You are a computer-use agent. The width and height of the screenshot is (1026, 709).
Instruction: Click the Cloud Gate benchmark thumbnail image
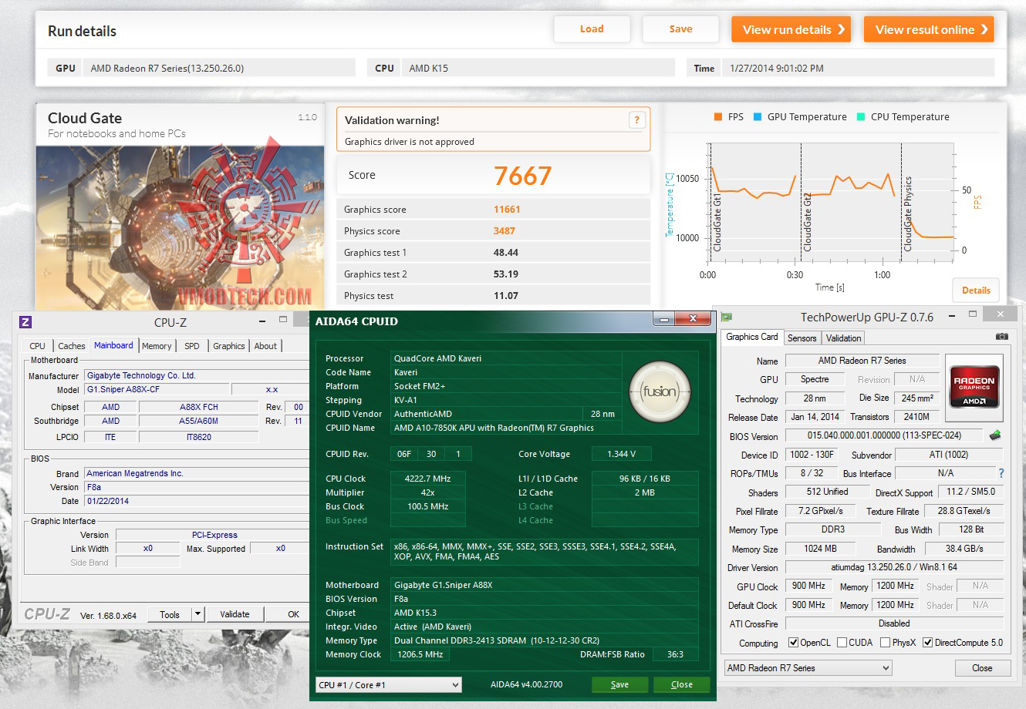[x=181, y=228]
